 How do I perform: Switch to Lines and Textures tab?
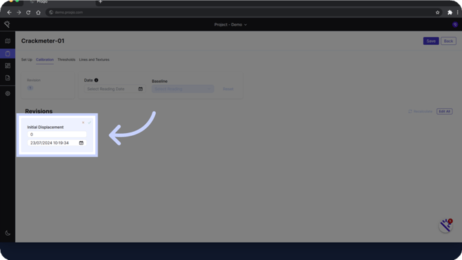pos(94,59)
